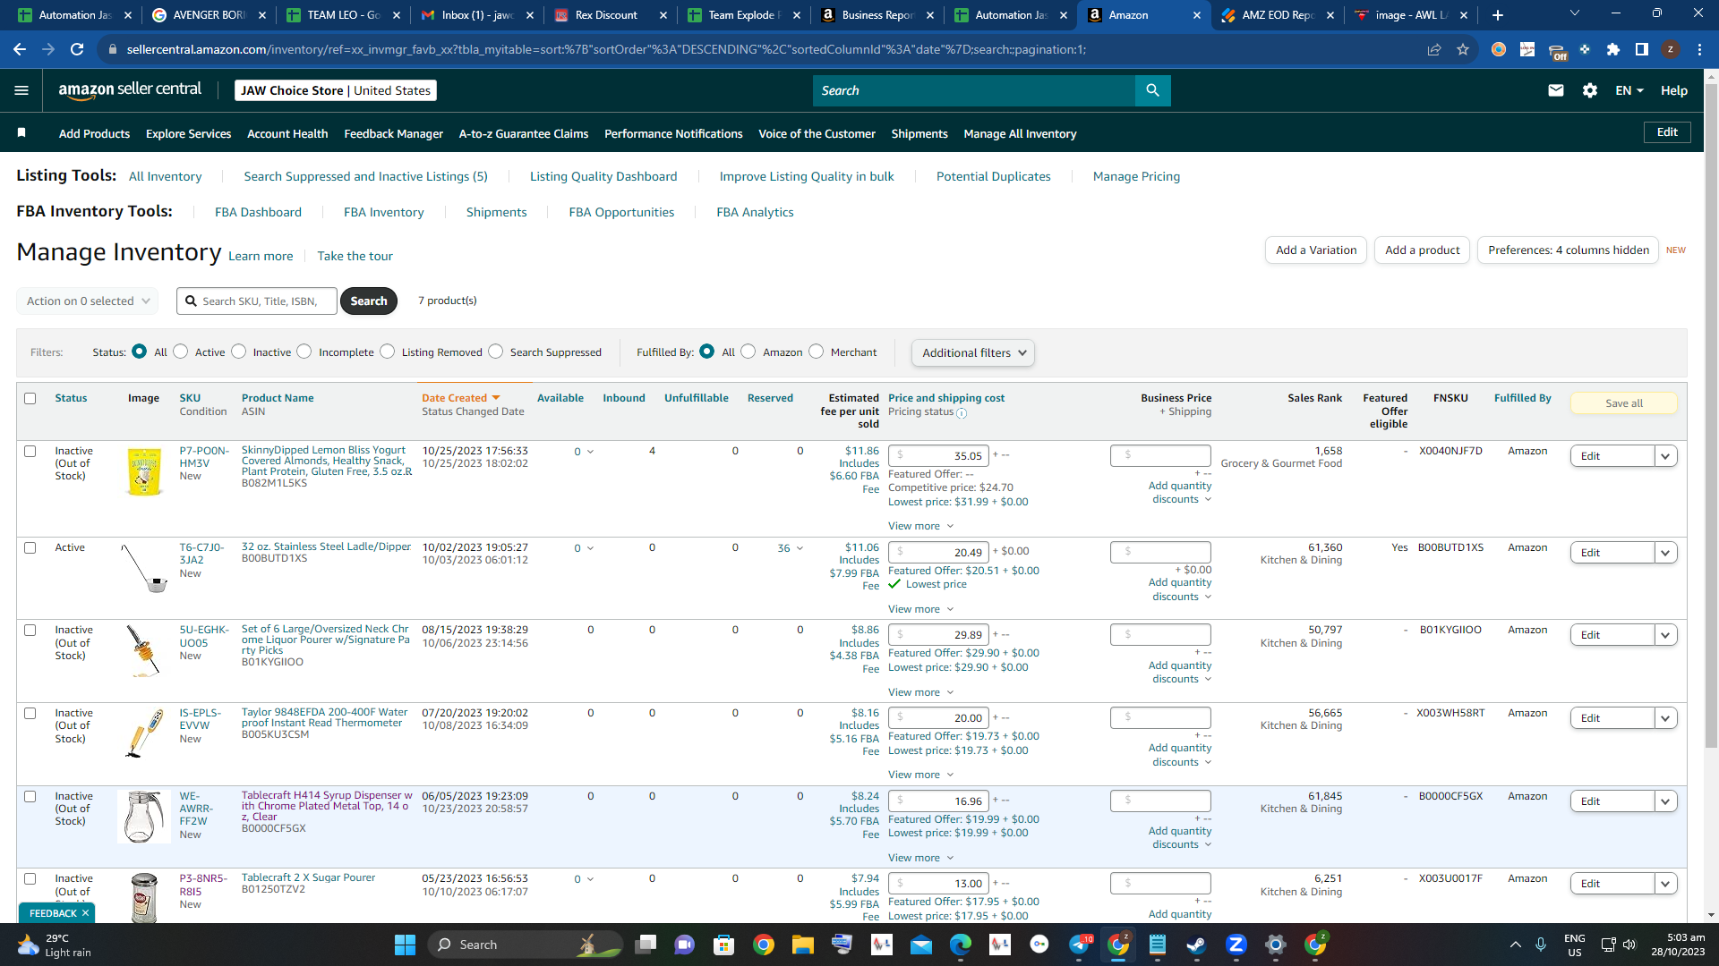Click the Take the tour link
Viewport: 1719px width, 966px height.
(355, 256)
